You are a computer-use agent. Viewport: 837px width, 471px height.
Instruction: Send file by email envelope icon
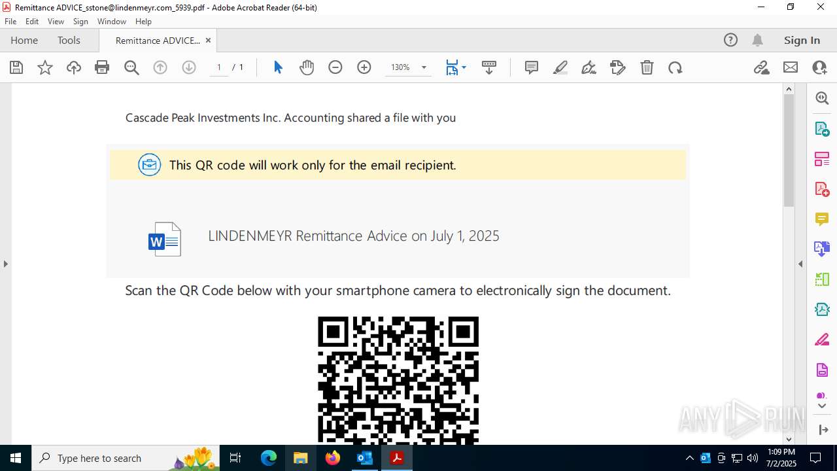click(791, 67)
